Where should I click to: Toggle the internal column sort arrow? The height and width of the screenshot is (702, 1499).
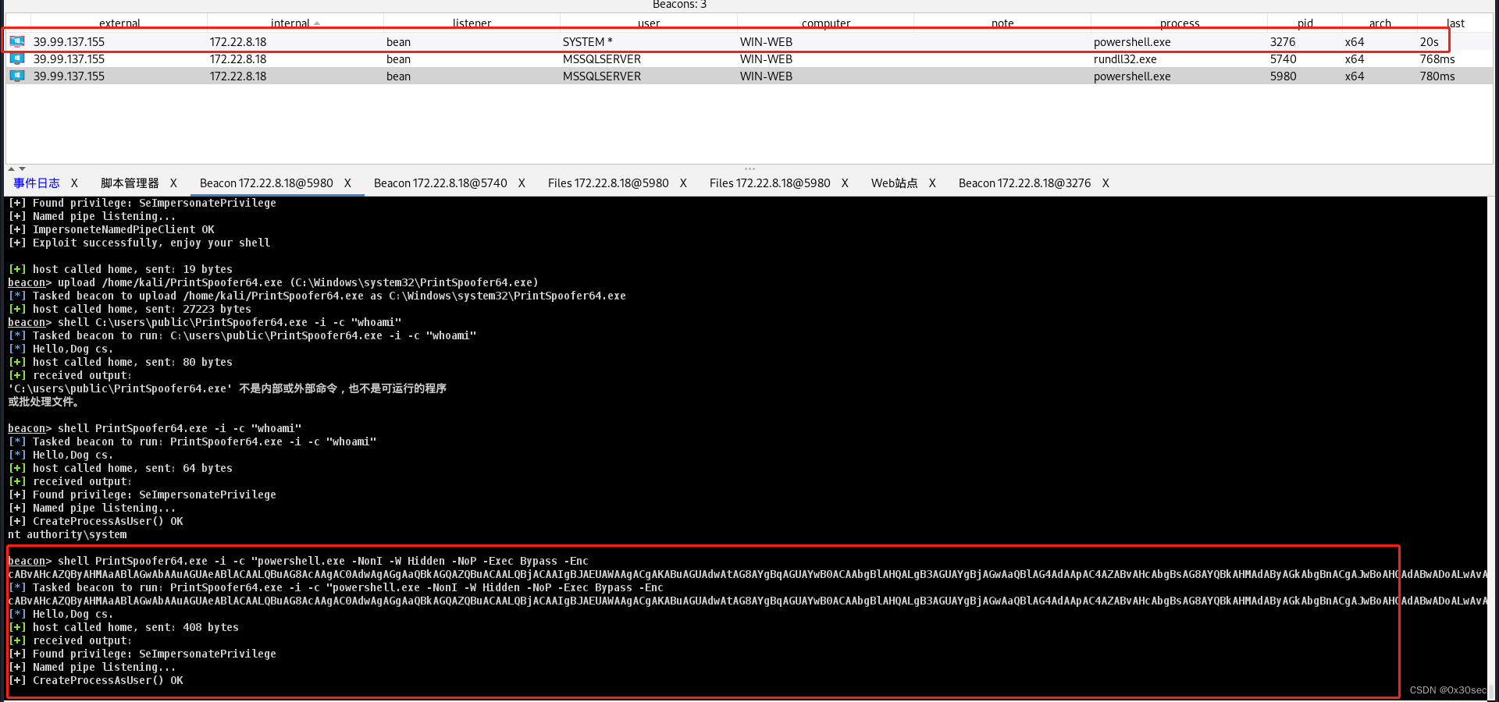click(x=316, y=23)
